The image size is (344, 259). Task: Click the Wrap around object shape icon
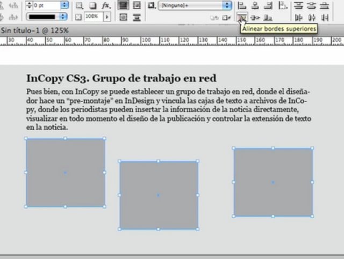pos(123,17)
